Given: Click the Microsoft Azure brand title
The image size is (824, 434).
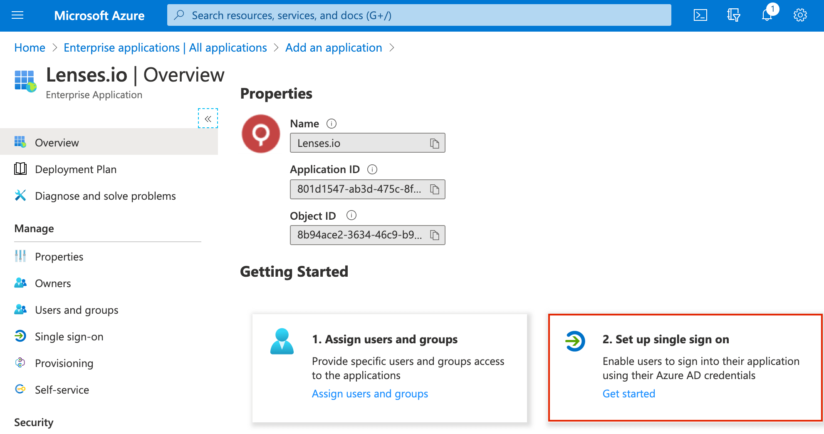Looking at the screenshot, I should click(x=99, y=16).
